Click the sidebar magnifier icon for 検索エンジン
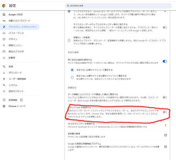The height and width of the screenshot is (160, 176). [x=4, y=45]
